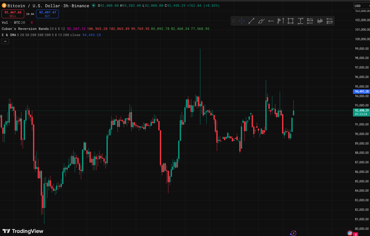This screenshot has height=236, width=370.
Task: Click the 82,000.00 price scale label
Action: pos(362,210)
